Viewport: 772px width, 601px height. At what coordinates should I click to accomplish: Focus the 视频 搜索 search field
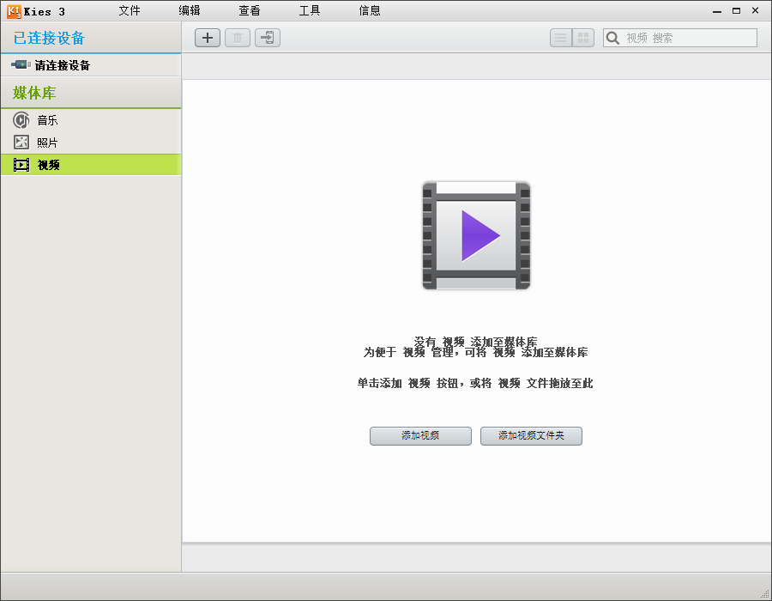[680, 38]
